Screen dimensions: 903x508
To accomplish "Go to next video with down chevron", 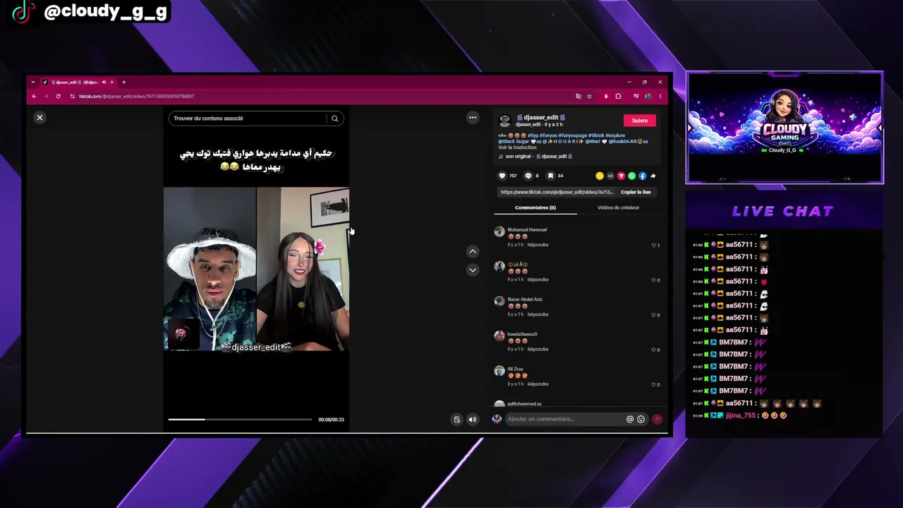I will point(473,270).
